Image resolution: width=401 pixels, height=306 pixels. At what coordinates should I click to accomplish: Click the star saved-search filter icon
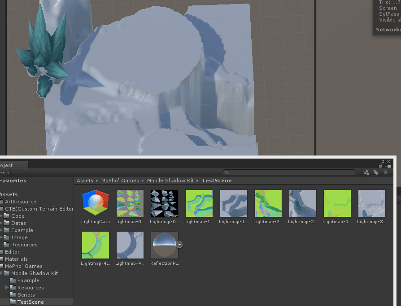click(385, 172)
